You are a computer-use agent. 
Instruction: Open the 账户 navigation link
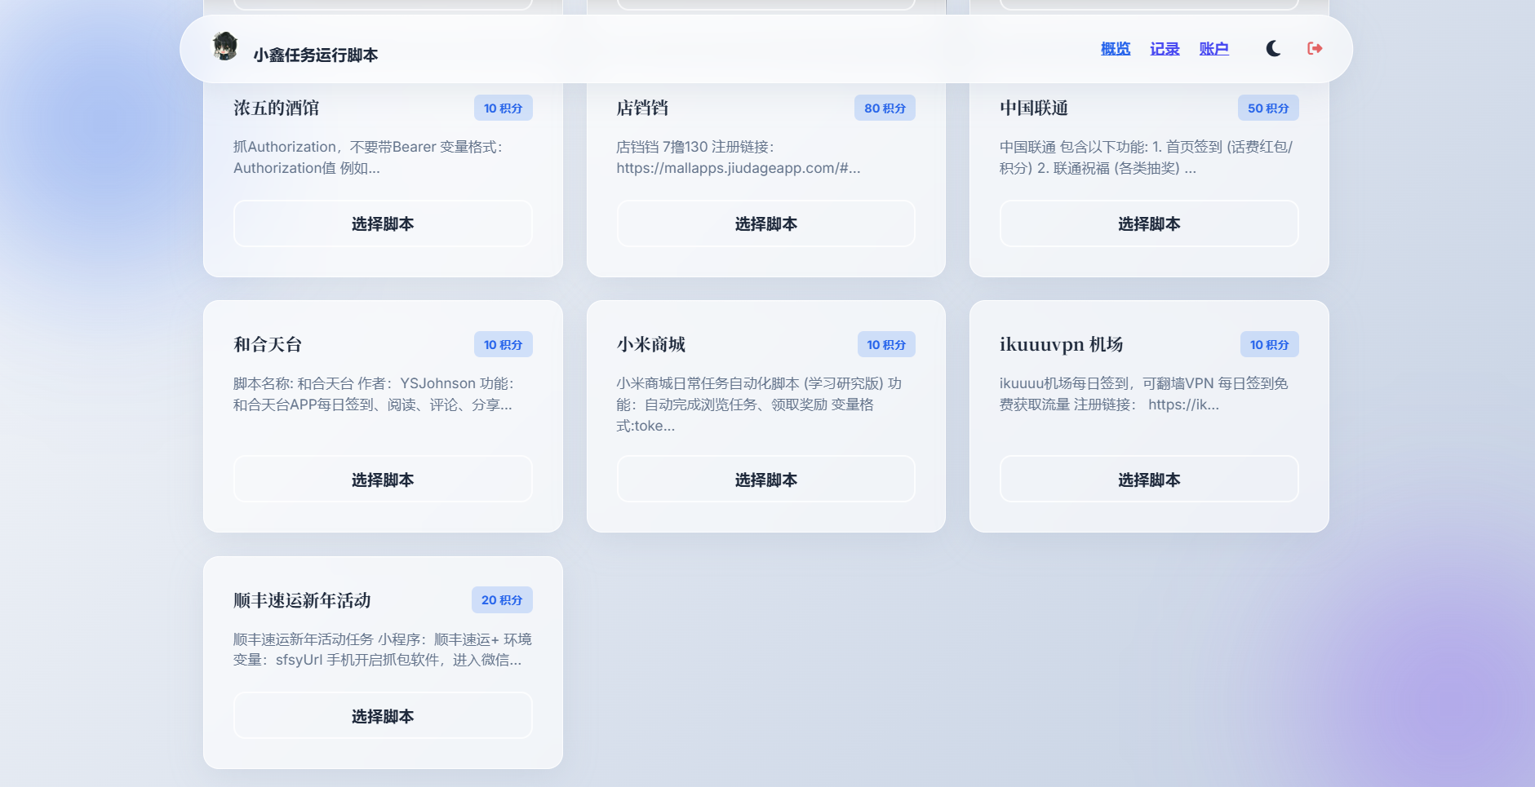[1214, 48]
